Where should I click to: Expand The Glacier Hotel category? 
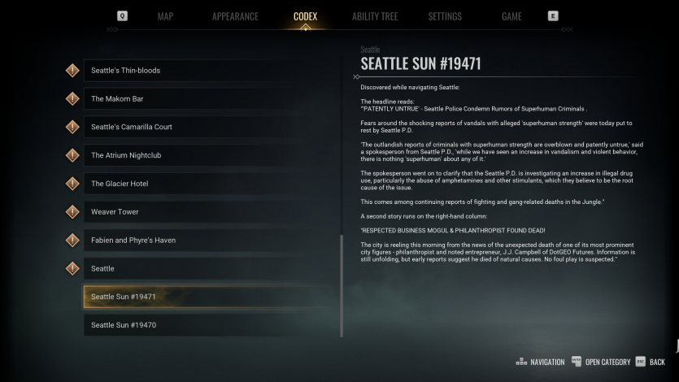pyautogui.click(x=211, y=184)
